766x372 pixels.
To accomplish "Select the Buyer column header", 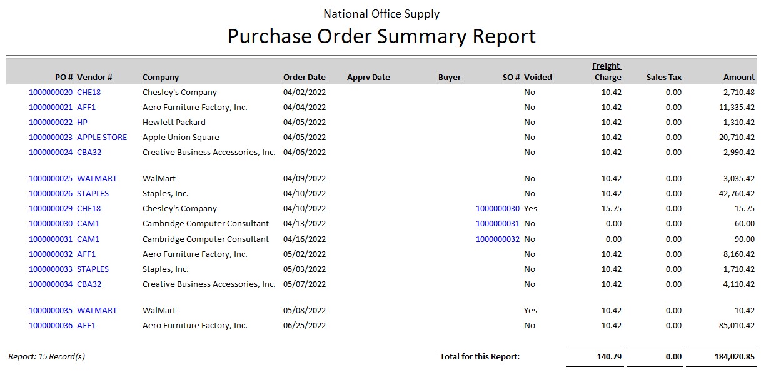I will pos(450,78).
